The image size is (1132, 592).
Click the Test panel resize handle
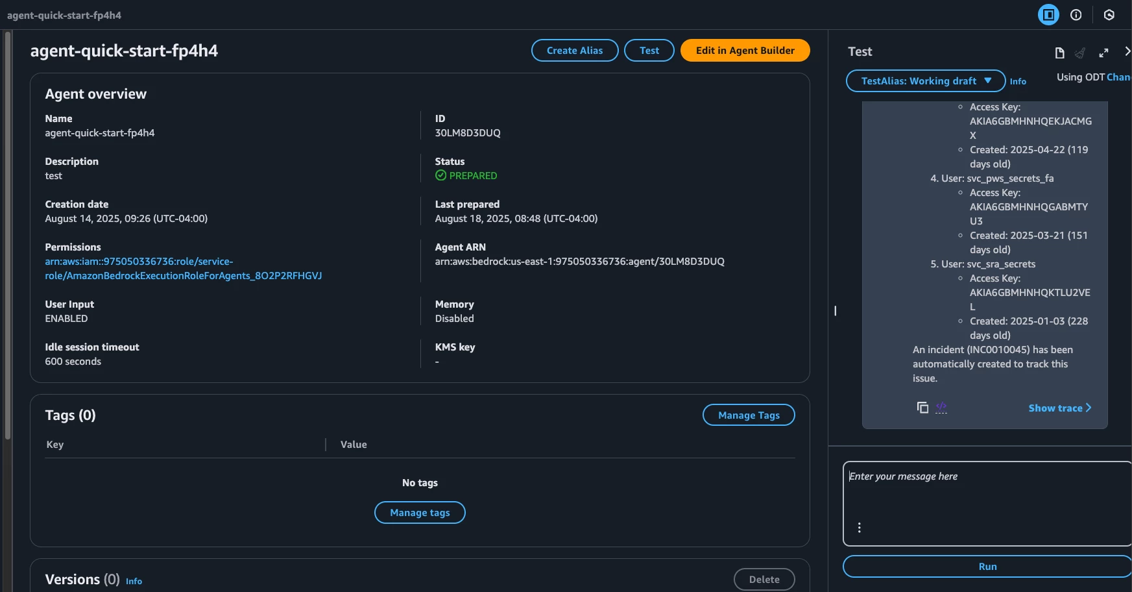[836, 311]
